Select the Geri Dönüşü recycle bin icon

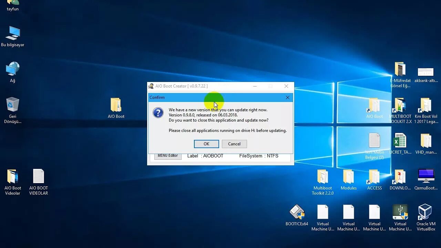click(13, 110)
